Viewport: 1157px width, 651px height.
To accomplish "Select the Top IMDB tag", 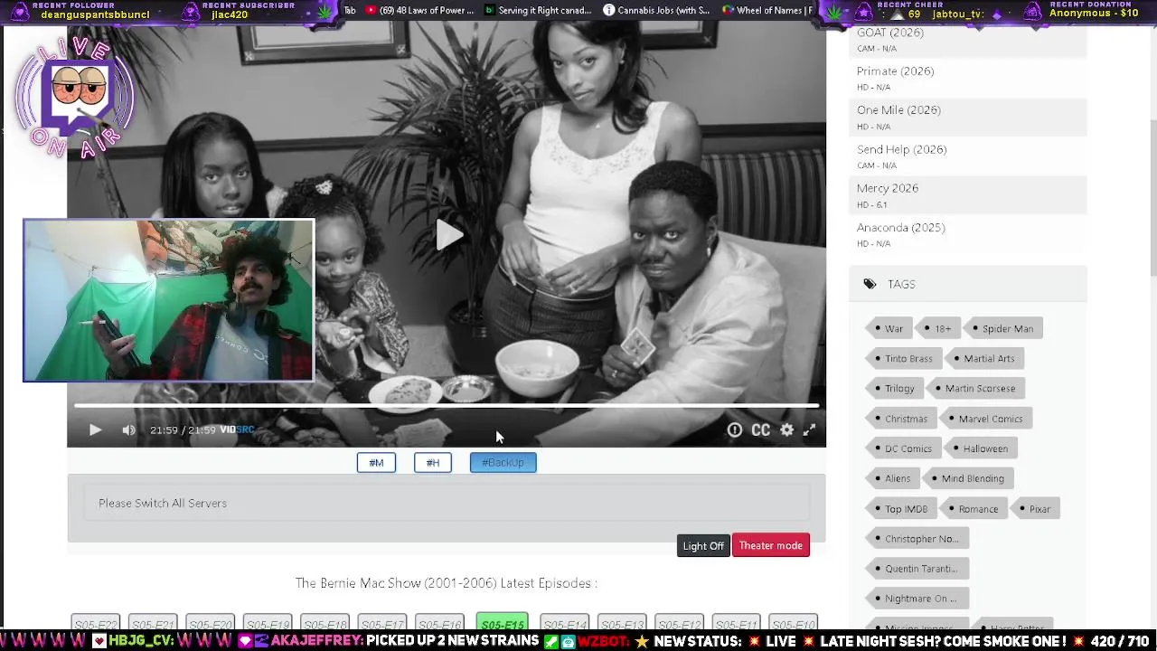I will 900,508.
